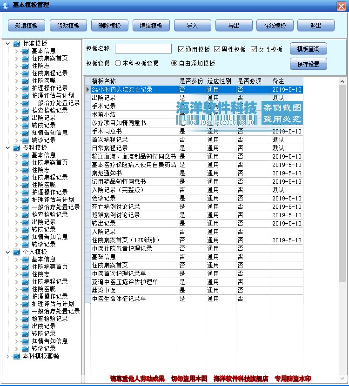Expand the 本科模板套餐 tree node
The height and width of the screenshot is (386, 349).
tap(7, 356)
